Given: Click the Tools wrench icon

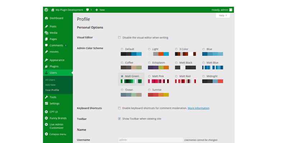Looking at the screenshot, I should pyautogui.click(x=46, y=97).
